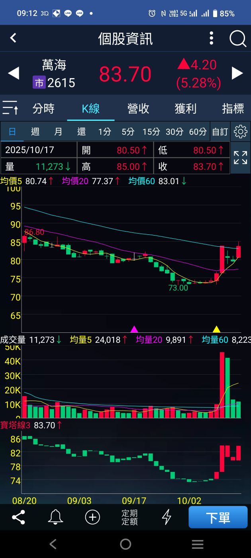Open chart settings gear

tap(241, 132)
